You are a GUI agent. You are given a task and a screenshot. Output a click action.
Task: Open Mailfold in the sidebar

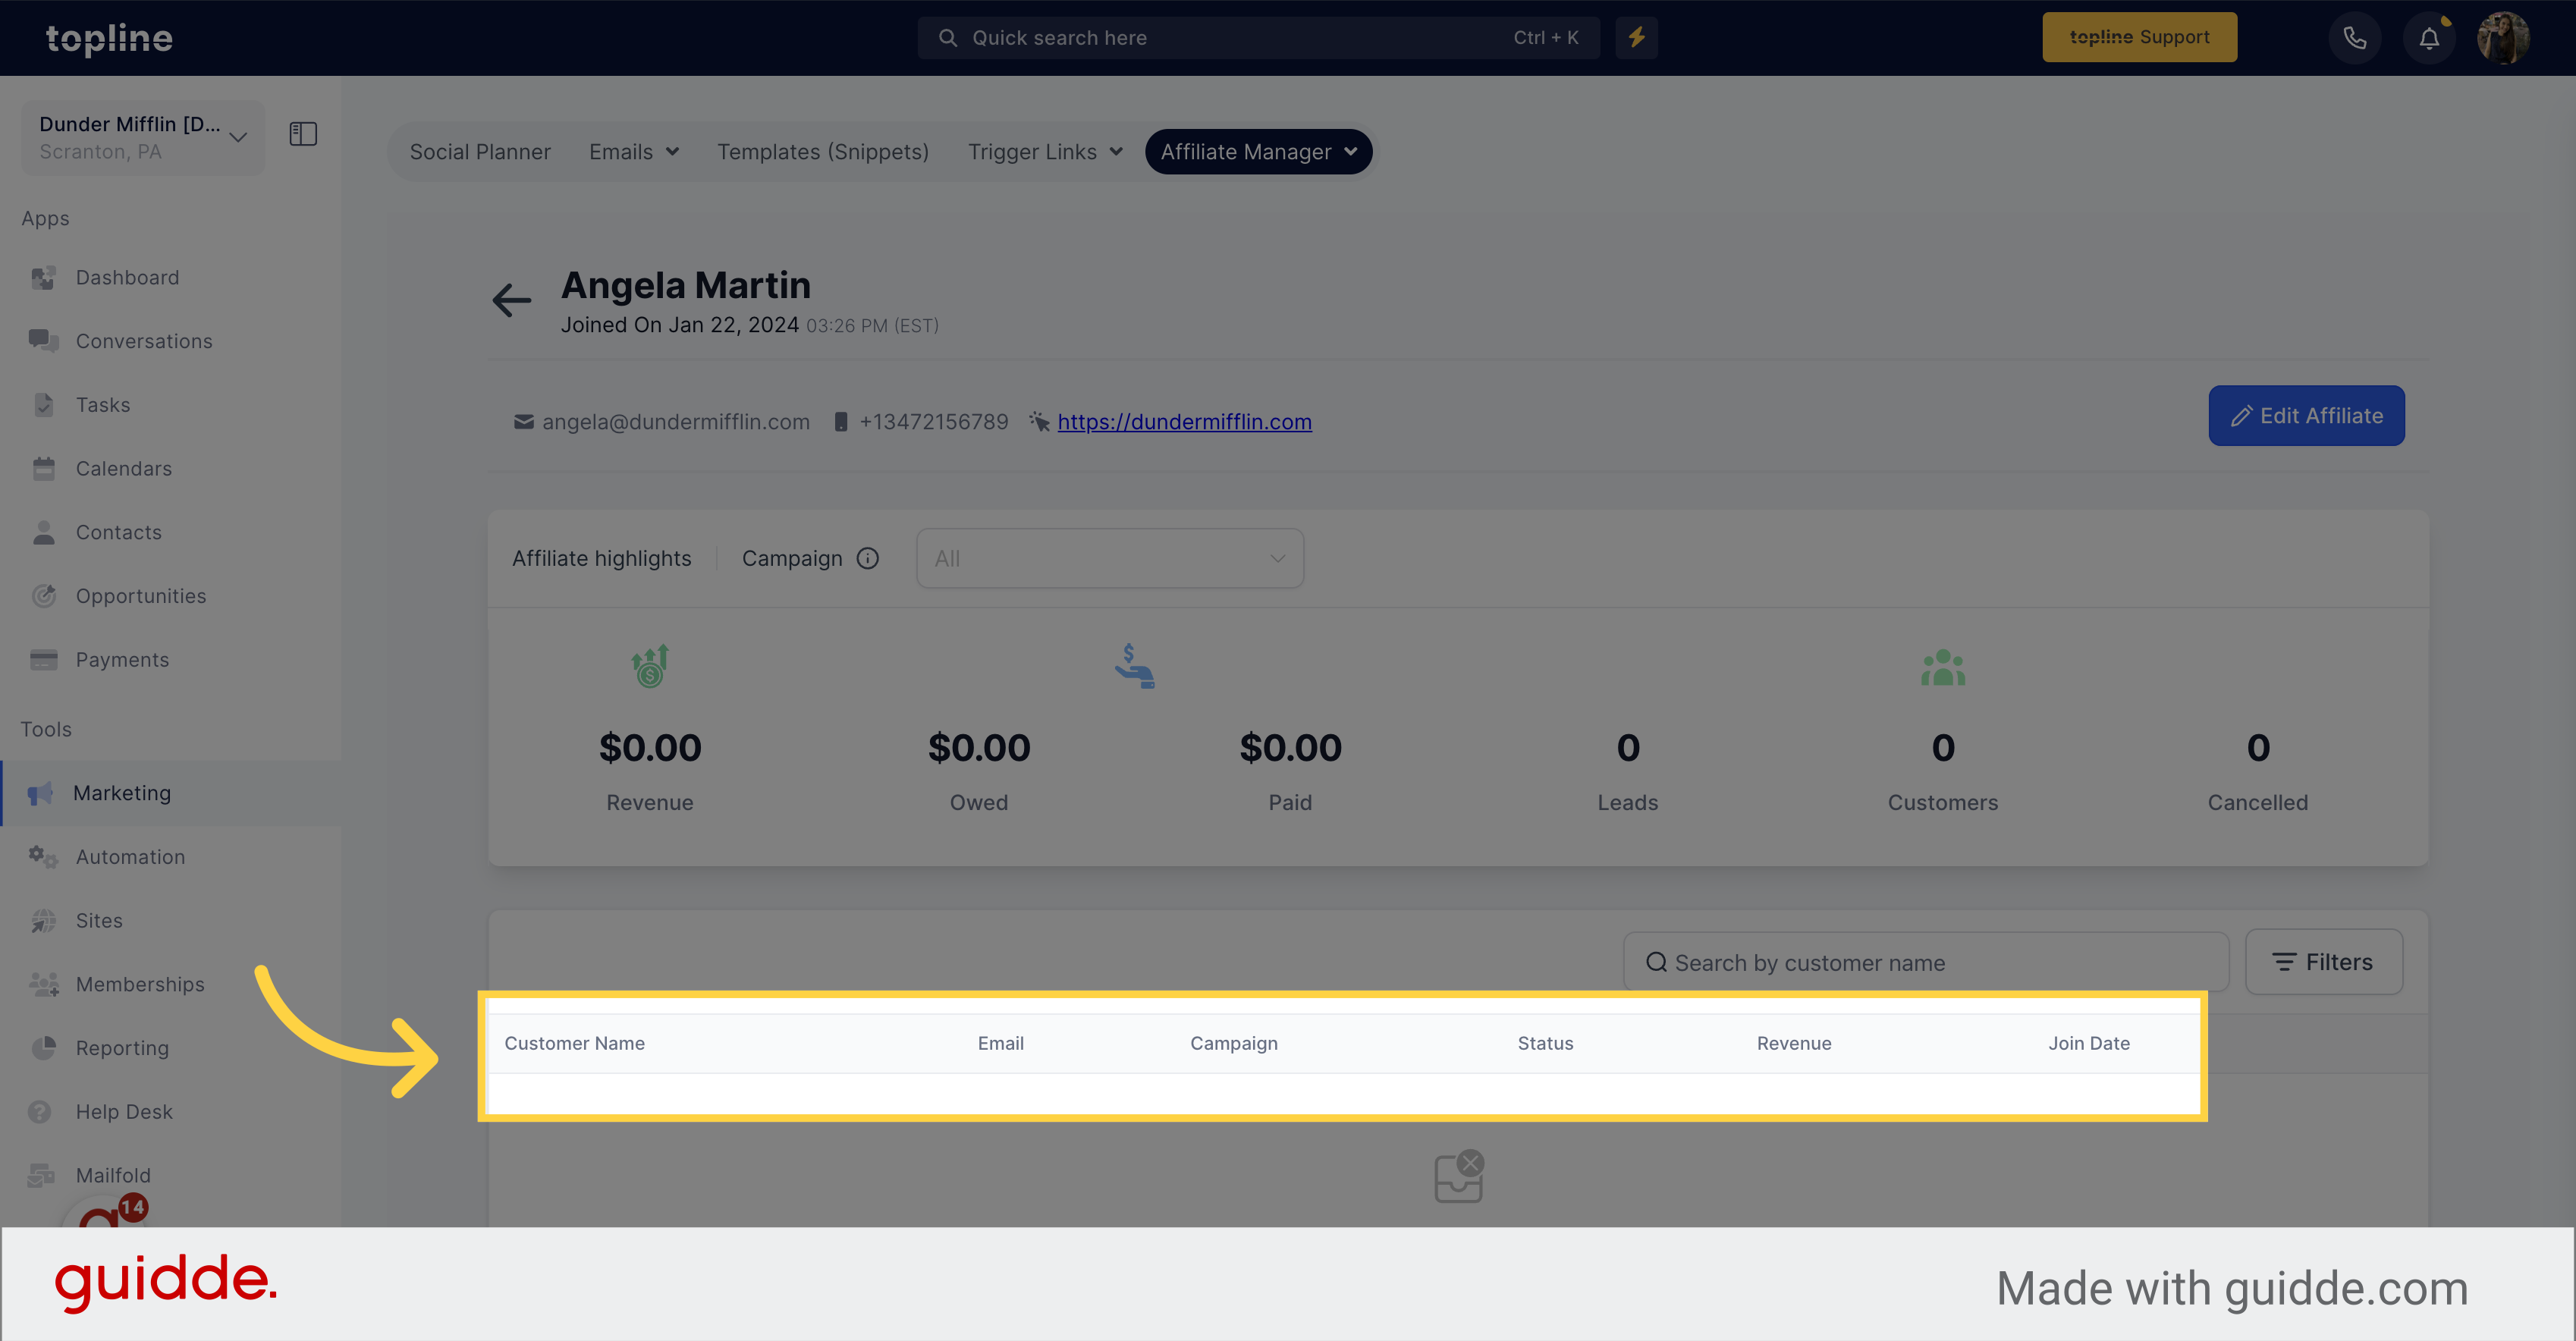pos(113,1175)
